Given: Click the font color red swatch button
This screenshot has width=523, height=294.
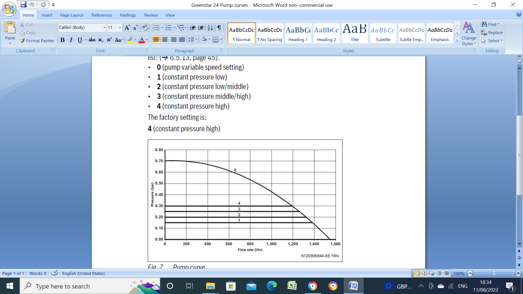Looking at the screenshot, I should coord(142,40).
